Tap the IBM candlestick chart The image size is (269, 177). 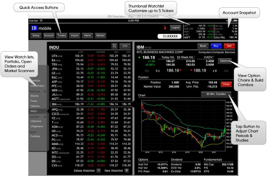183,126
